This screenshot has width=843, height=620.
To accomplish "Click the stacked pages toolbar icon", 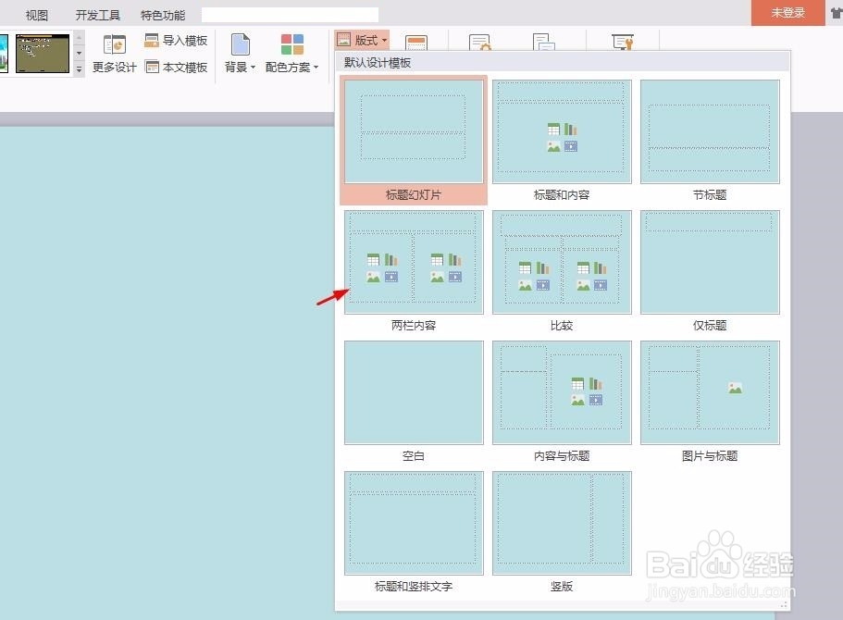I will [x=543, y=42].
